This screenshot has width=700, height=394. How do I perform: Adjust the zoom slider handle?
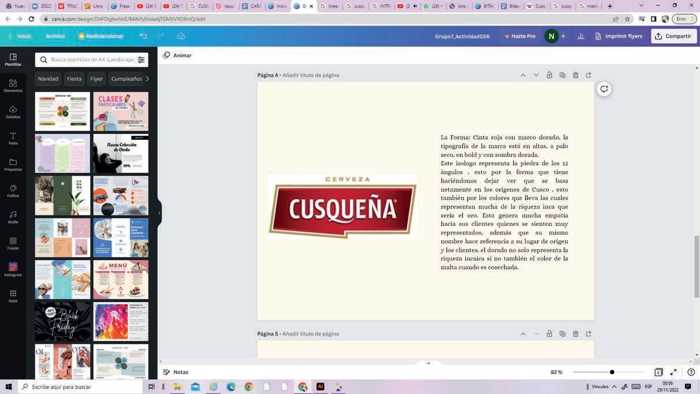tap(612, 372)
